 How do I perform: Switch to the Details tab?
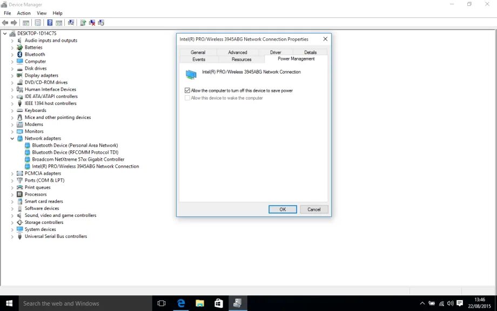click(310, 52)
